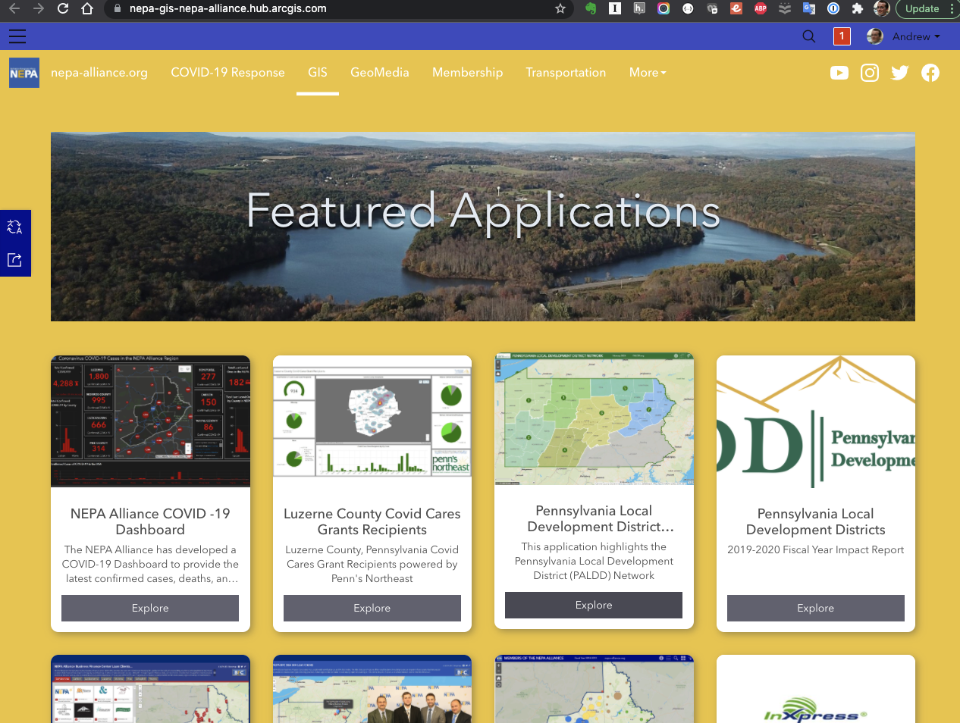This screenshot has height=723, width=960.
Task: Open the Instagram icon in the header
Action: pos(870,73)
